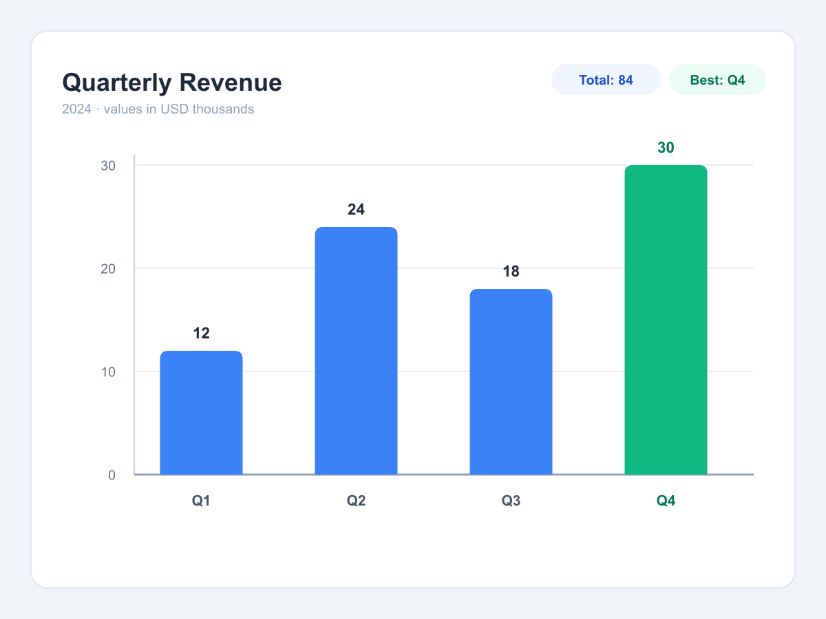Click the green Q4 axis label
This screenshot has height=619, width=826.
click(666, 501)
